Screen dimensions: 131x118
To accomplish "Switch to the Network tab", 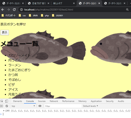I will tap(54, 101).
